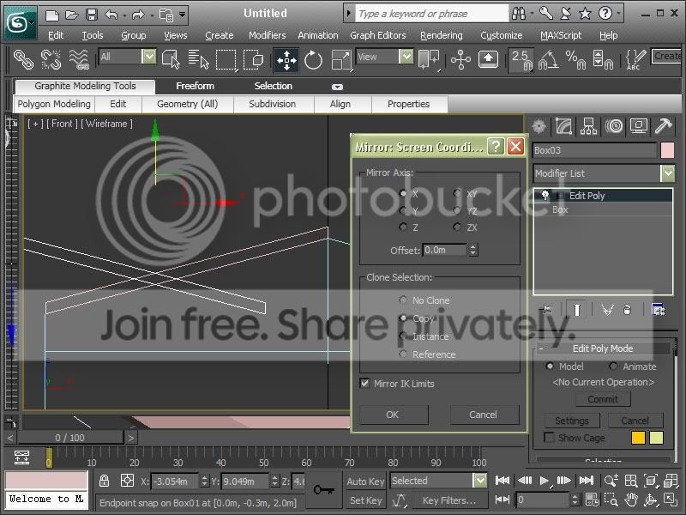The image size is (686, 515).
Task: Choose Reference clone option
Action: pyautogui.click(x=403, y=354)
